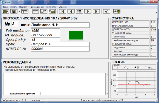Jump to the first record
The image size is (159, 103).
[x=63, y=11]
